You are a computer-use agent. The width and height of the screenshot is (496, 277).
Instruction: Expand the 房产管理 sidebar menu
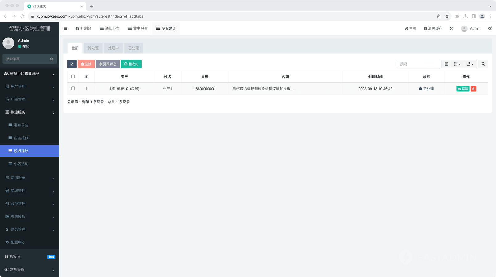(30, 86)
